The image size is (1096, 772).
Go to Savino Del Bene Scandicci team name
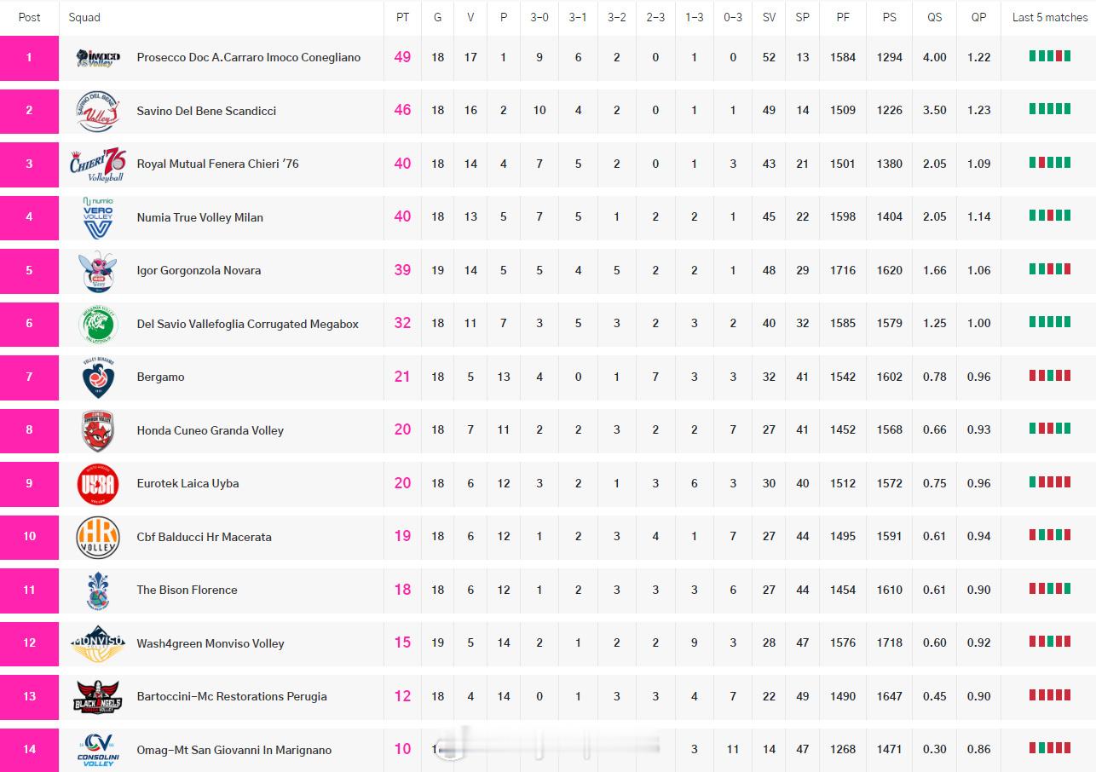coord(206,111)
